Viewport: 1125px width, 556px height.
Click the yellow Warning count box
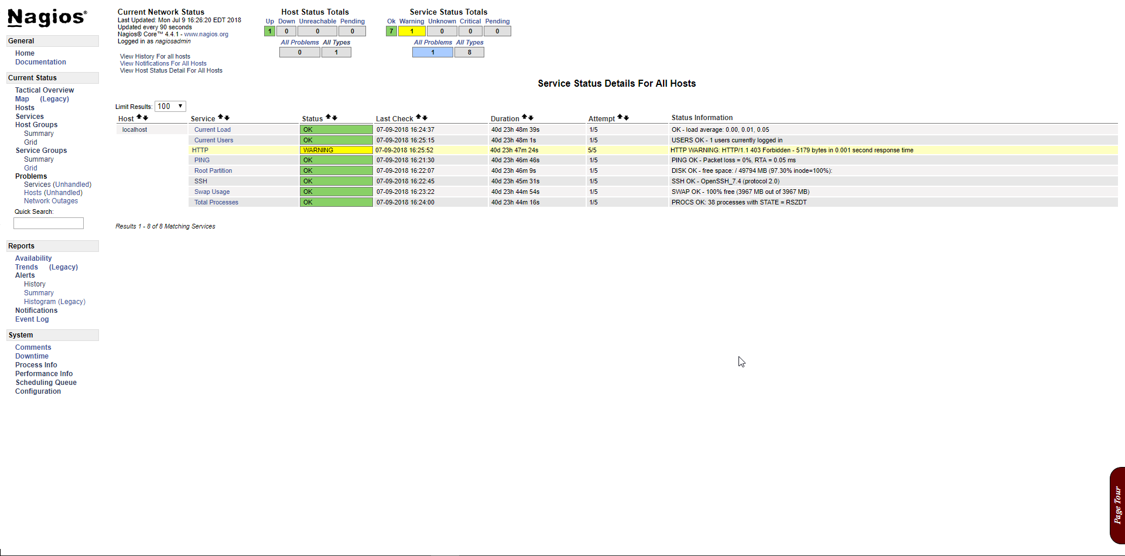coord(412,31)
